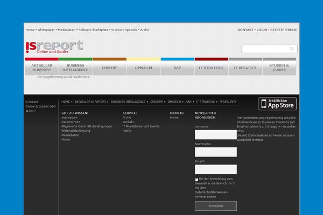
Task: Click BUSINESS INTELLIGENCE in footer navigation
Action: tap(128, 102)
